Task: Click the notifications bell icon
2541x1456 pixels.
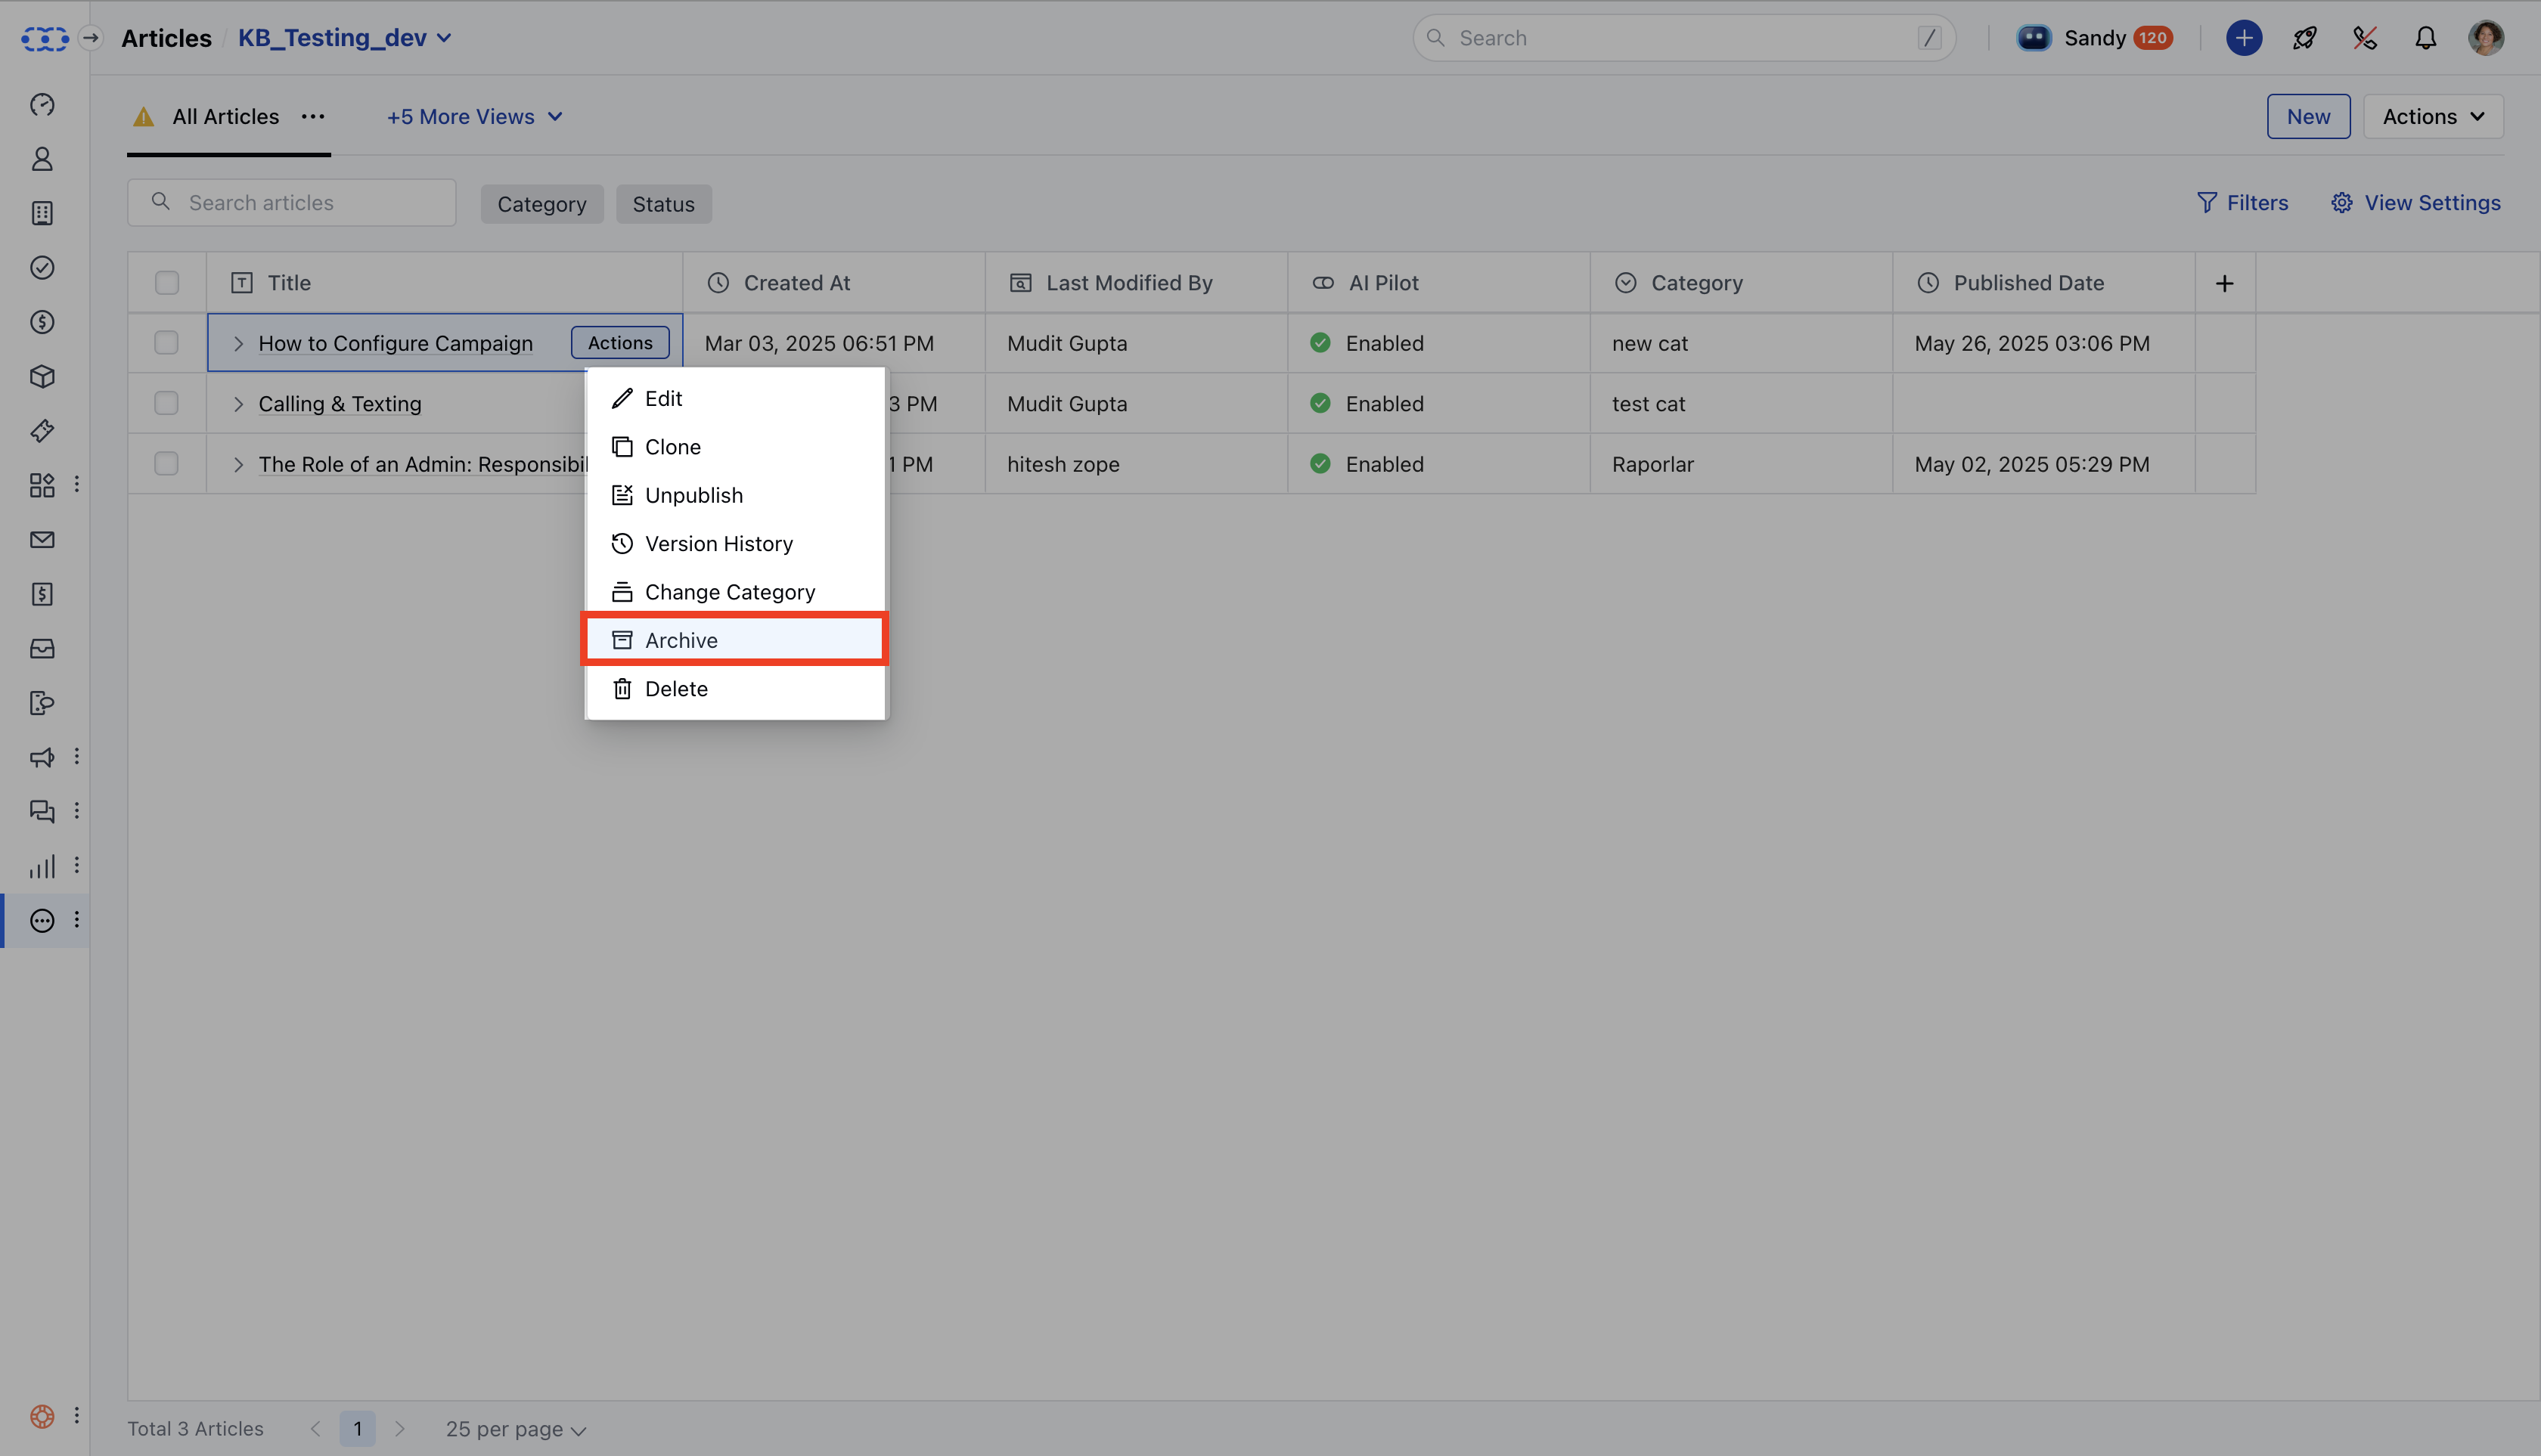Action: pyautogui.click(x=2425, y=38)
